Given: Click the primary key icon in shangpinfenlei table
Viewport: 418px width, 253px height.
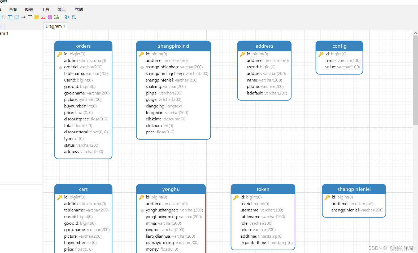Looking at the screenshot, I should coord(327,197).
